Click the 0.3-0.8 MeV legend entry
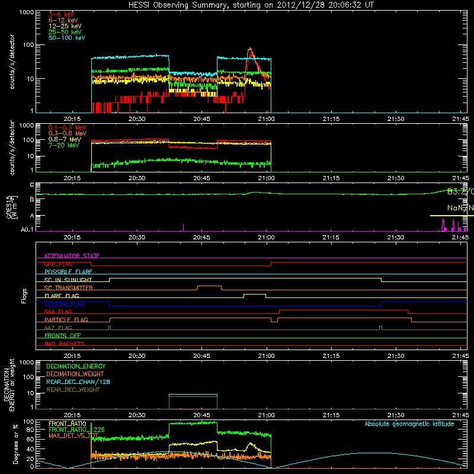 68,133
